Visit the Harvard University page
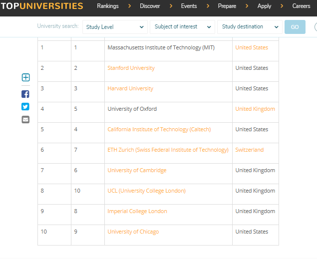The height and width of the screenshot is (259, 317). point(130,88)
